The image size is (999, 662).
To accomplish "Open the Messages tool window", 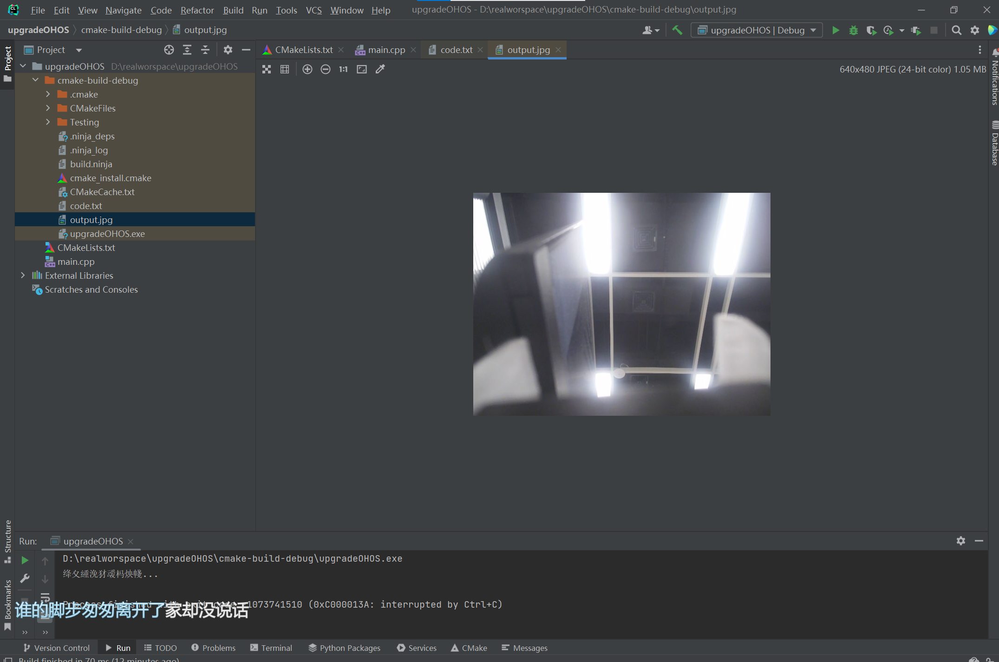I will pyautogui.click(x=525, y=648).
